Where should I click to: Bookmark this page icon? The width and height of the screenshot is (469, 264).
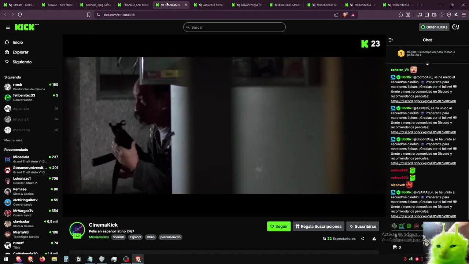tap(89, 15)
